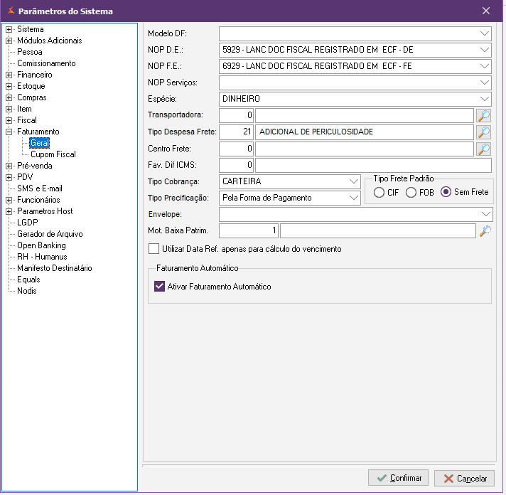
Task: Click the app logo in title bar
Action: [11, 11]
